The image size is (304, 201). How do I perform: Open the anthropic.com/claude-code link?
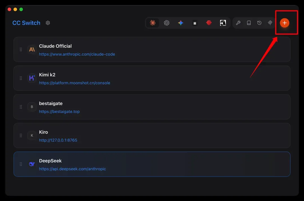coord(77,54)
